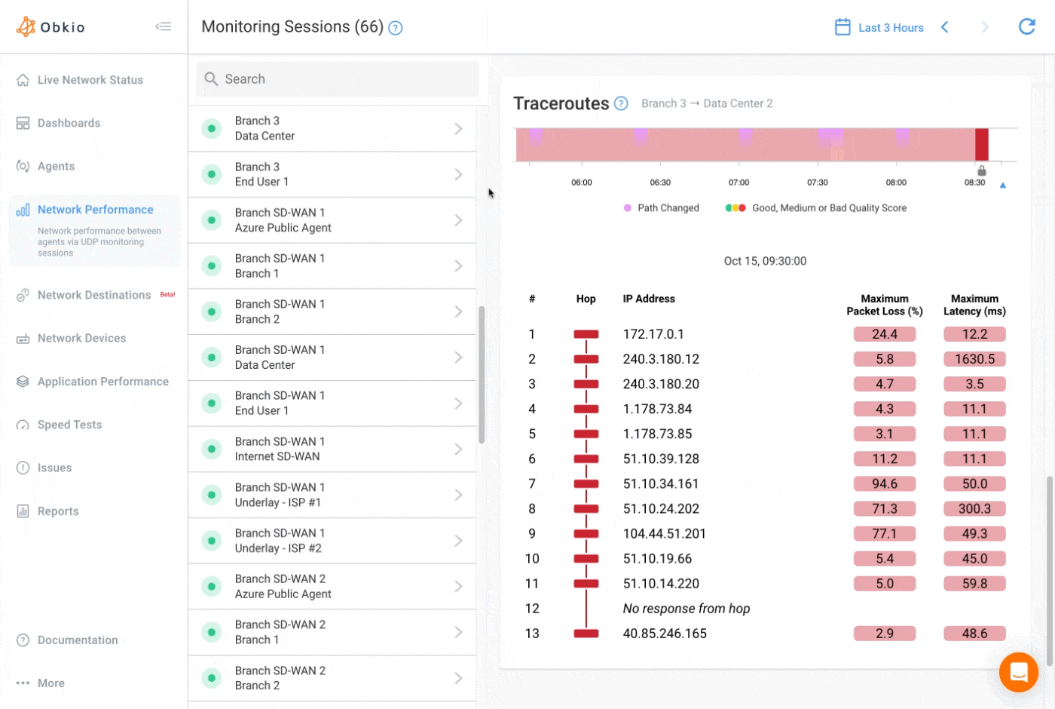Screen dimensions: 1055x709
Task: Open the chat support bubble
Action: (1019, 672)
